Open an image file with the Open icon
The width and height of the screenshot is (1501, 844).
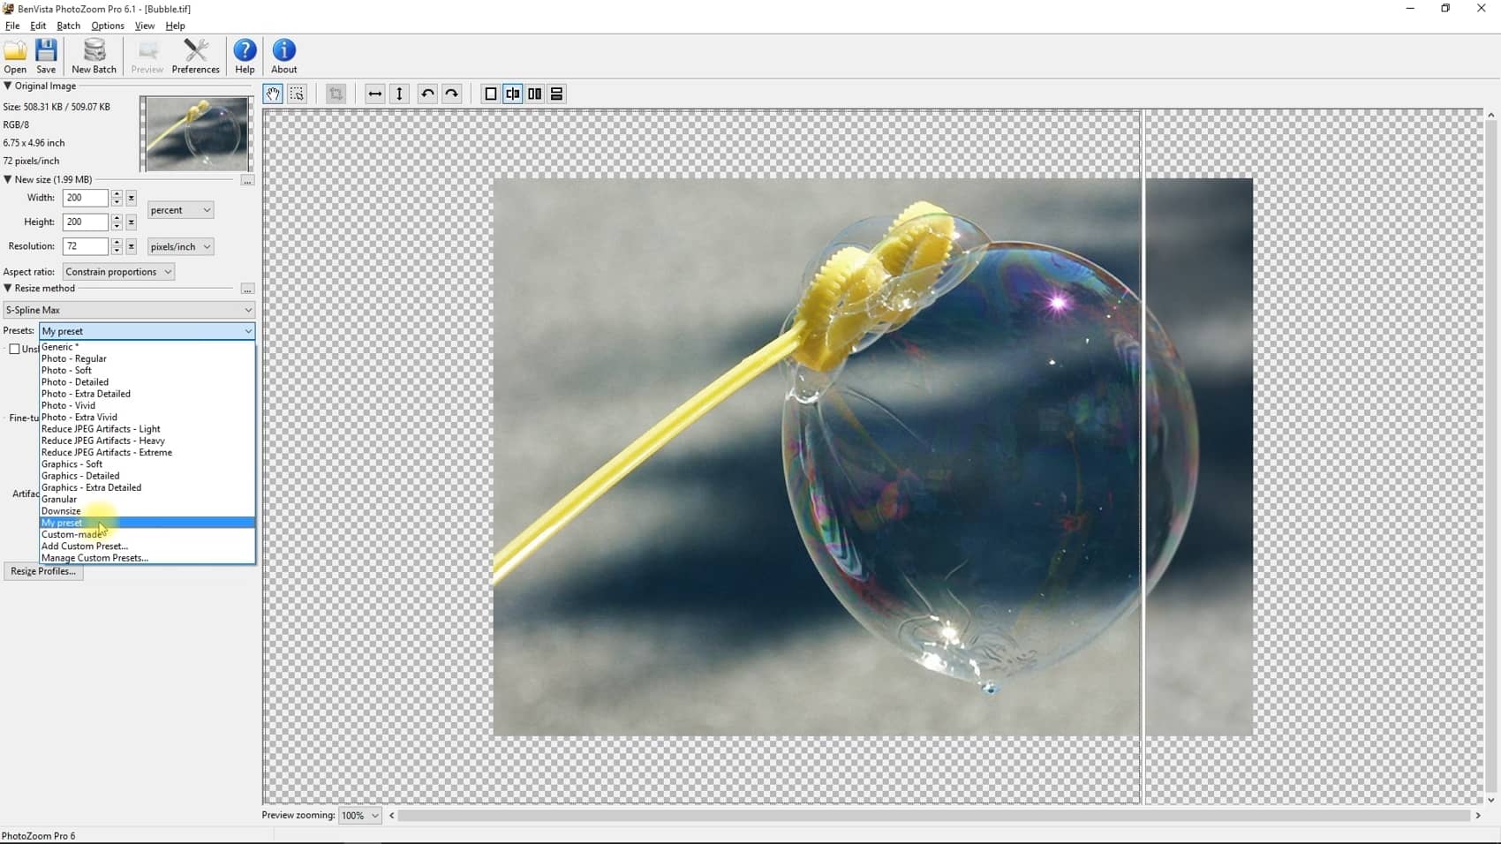[x=15, y=57]
